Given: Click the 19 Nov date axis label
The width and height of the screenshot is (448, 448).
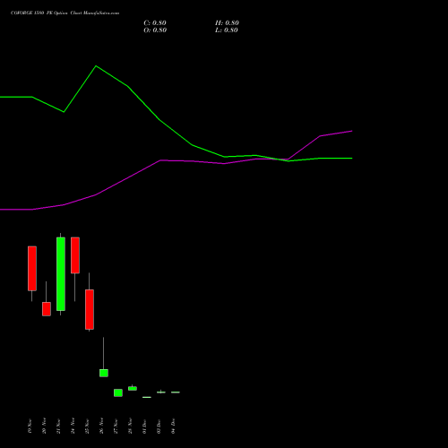Looking at the screenshot, I should [x=30, y=426].
